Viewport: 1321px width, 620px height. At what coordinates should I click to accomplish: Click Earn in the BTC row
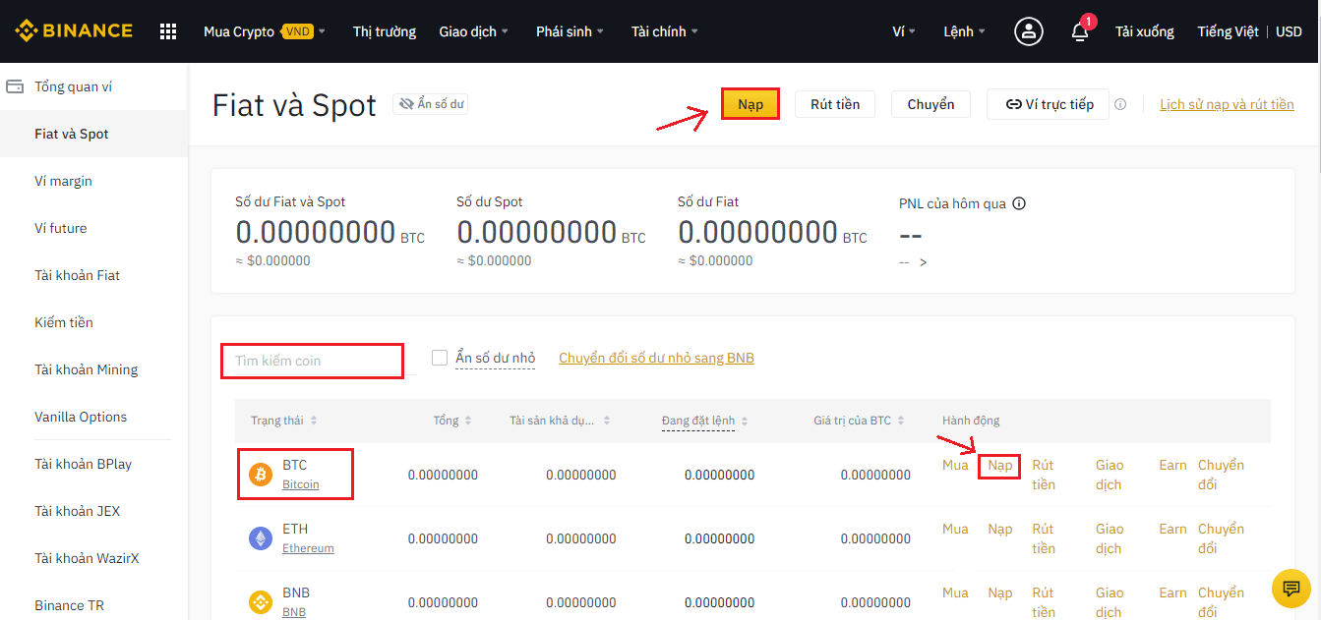click(x=1172, y=466)
